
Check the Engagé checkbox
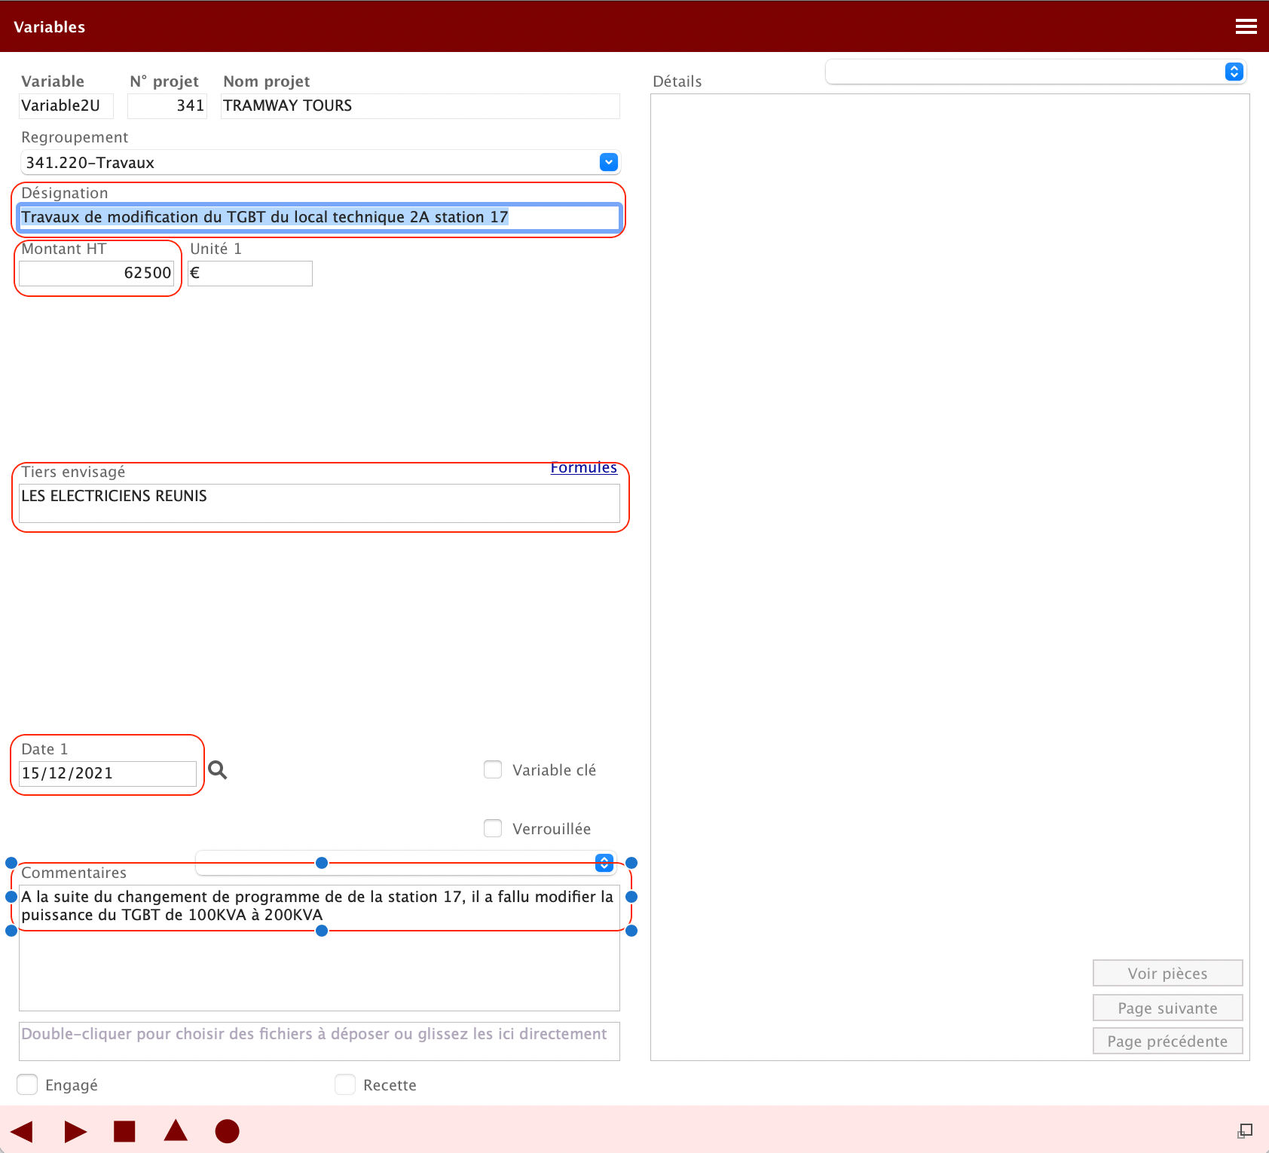click(x=27, y=1084)
